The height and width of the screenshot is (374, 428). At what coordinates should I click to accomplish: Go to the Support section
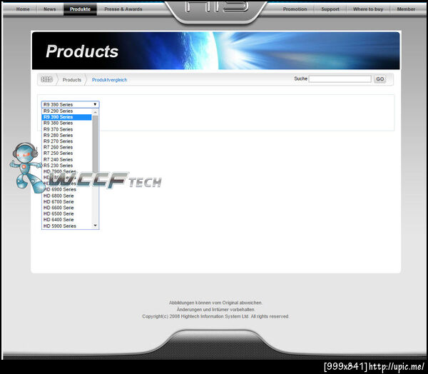[330, 9]
